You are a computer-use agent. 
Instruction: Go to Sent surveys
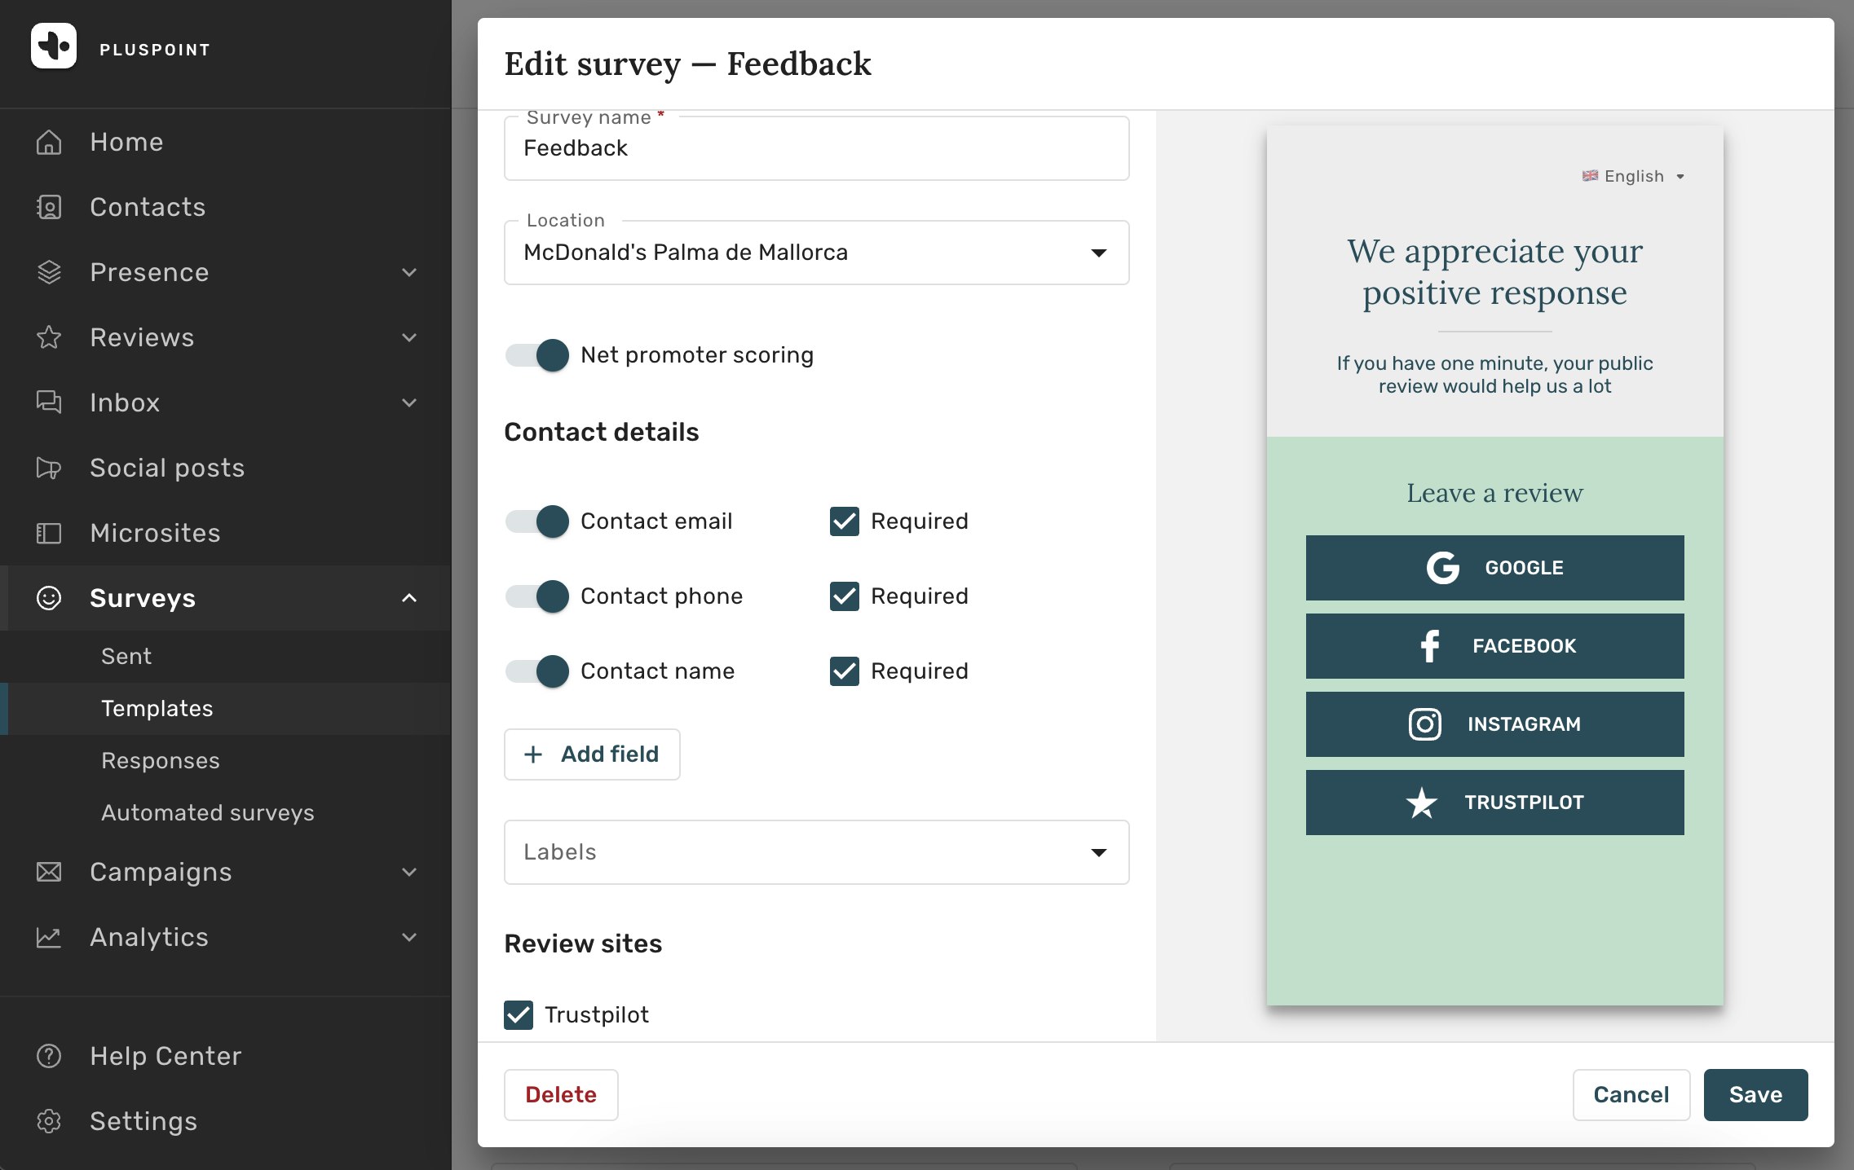(126, 657)
